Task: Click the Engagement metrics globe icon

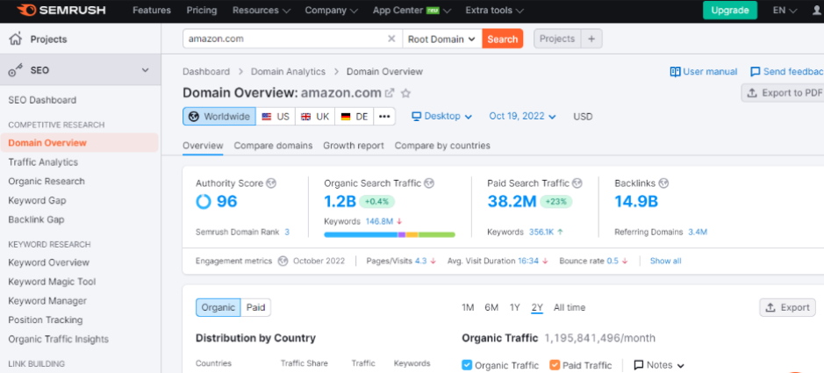Action: 283,261
